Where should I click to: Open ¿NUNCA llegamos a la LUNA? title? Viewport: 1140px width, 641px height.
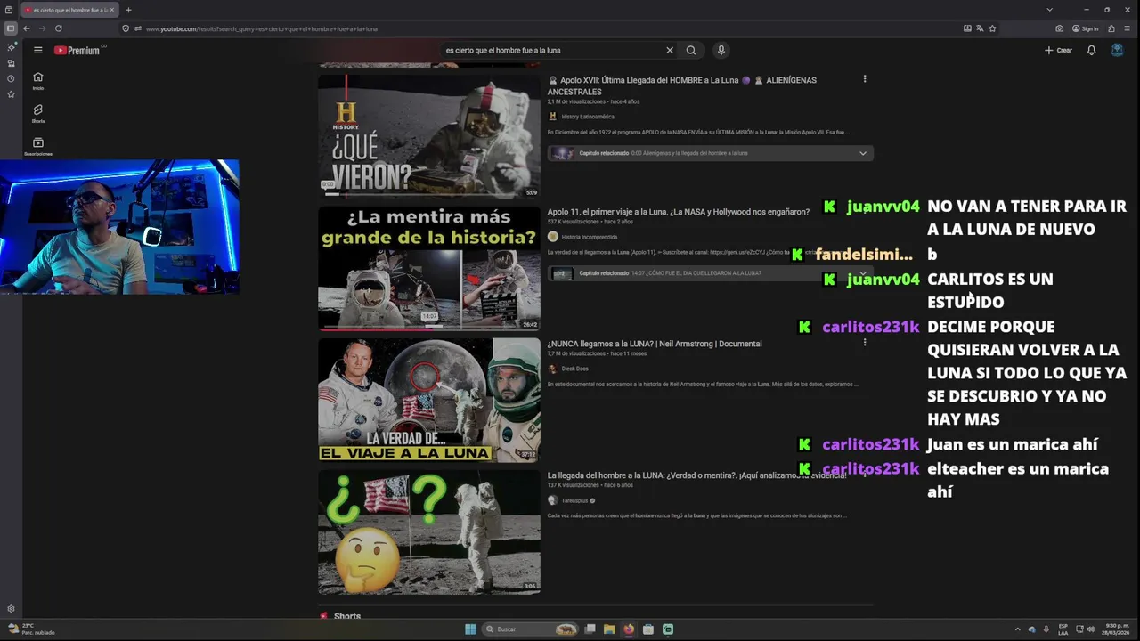pos(655,344)
